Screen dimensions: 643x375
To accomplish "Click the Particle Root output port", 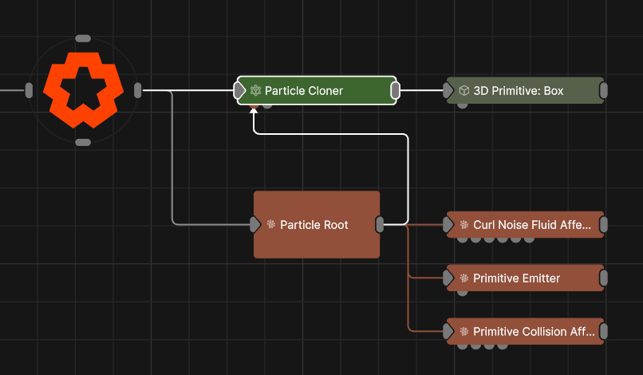I will (380, 225).
